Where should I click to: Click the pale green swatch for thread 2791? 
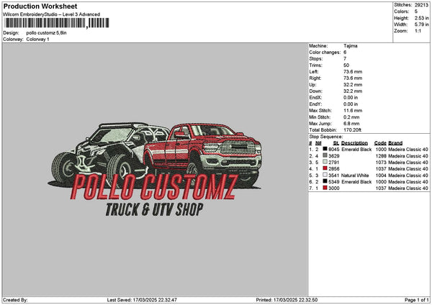325,162
